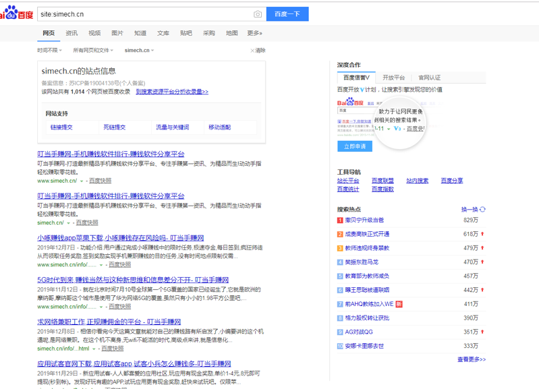Open 应用试客官网下载 result title
Screen dimensions: 539x389
tap(134, 363)
